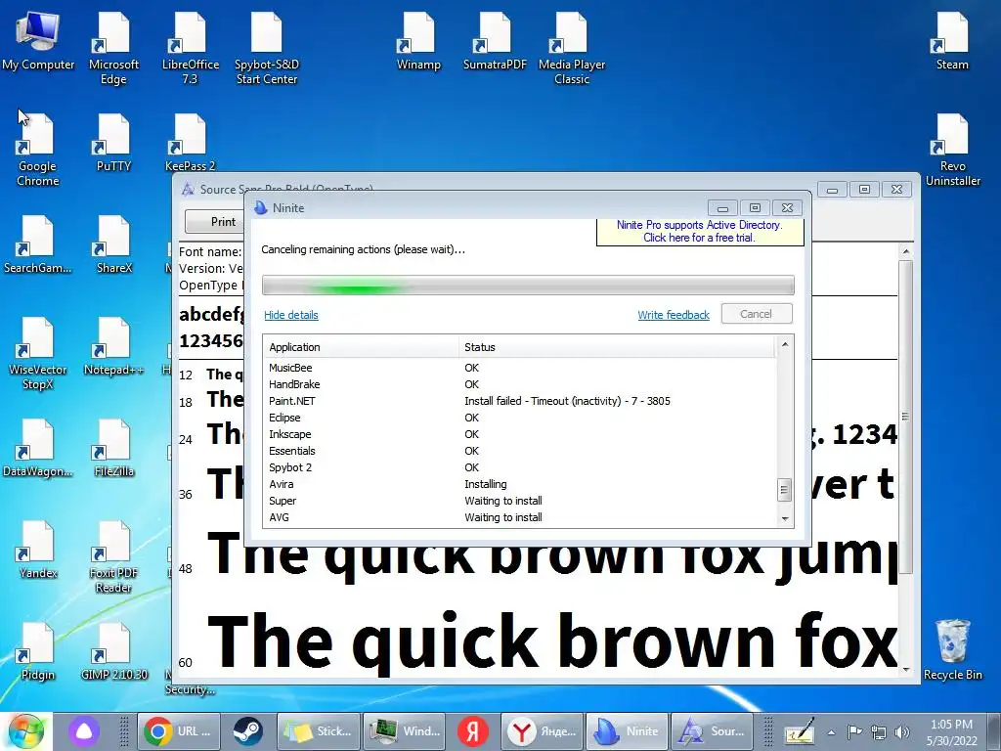Open Media Player Classic shortcut

tap(571, 49)
